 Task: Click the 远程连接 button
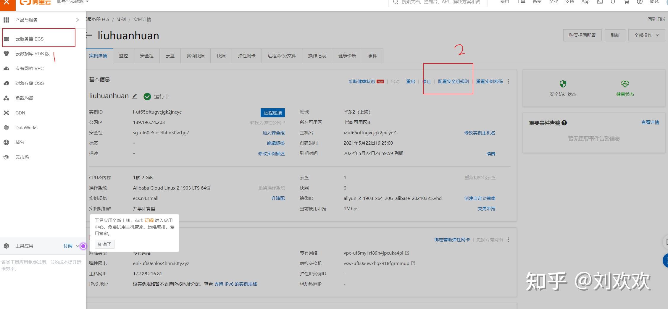[273, 113]
